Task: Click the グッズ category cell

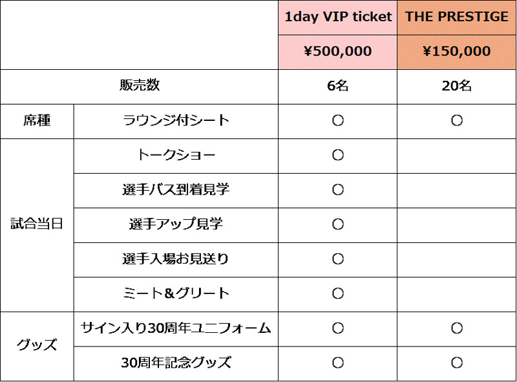Action: point(37,346)
